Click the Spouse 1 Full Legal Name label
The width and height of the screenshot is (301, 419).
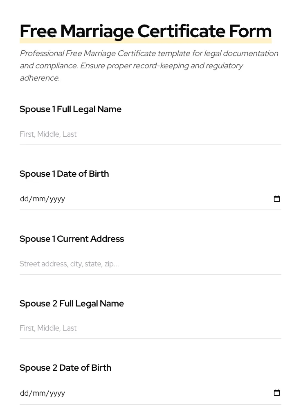coord(70,109)
